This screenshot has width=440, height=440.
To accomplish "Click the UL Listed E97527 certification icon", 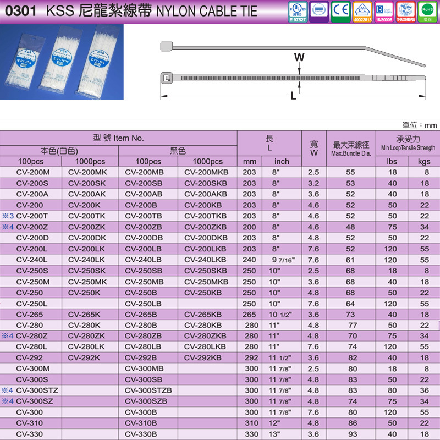I will pyautogui.click(x=298, y=12).
